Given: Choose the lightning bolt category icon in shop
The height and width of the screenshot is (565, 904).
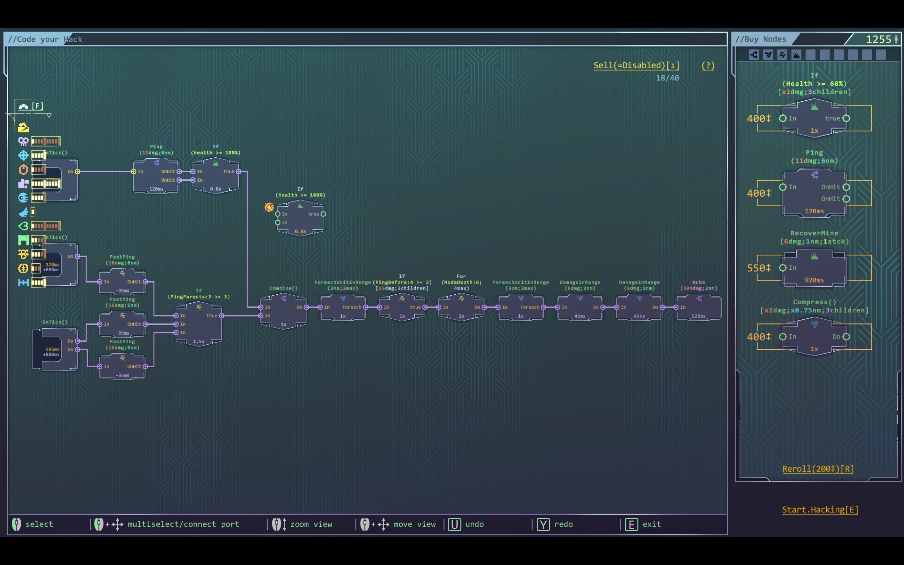Looking at the screenshot, I should [x=782, y=55].
